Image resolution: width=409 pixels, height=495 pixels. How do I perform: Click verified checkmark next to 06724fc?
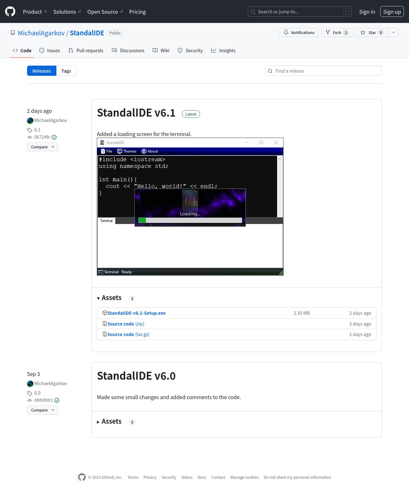(54, 137)
